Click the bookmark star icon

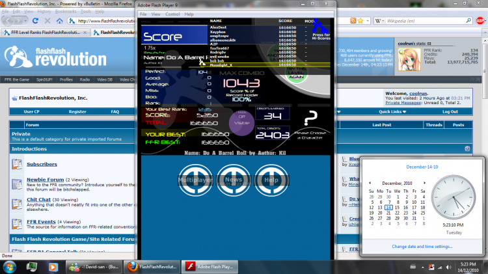[360, 21]
